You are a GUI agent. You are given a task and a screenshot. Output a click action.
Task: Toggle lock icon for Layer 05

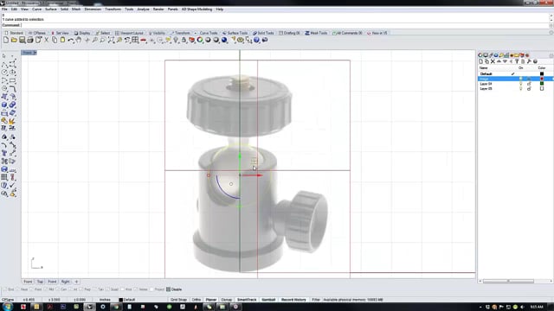pos(529,89)
